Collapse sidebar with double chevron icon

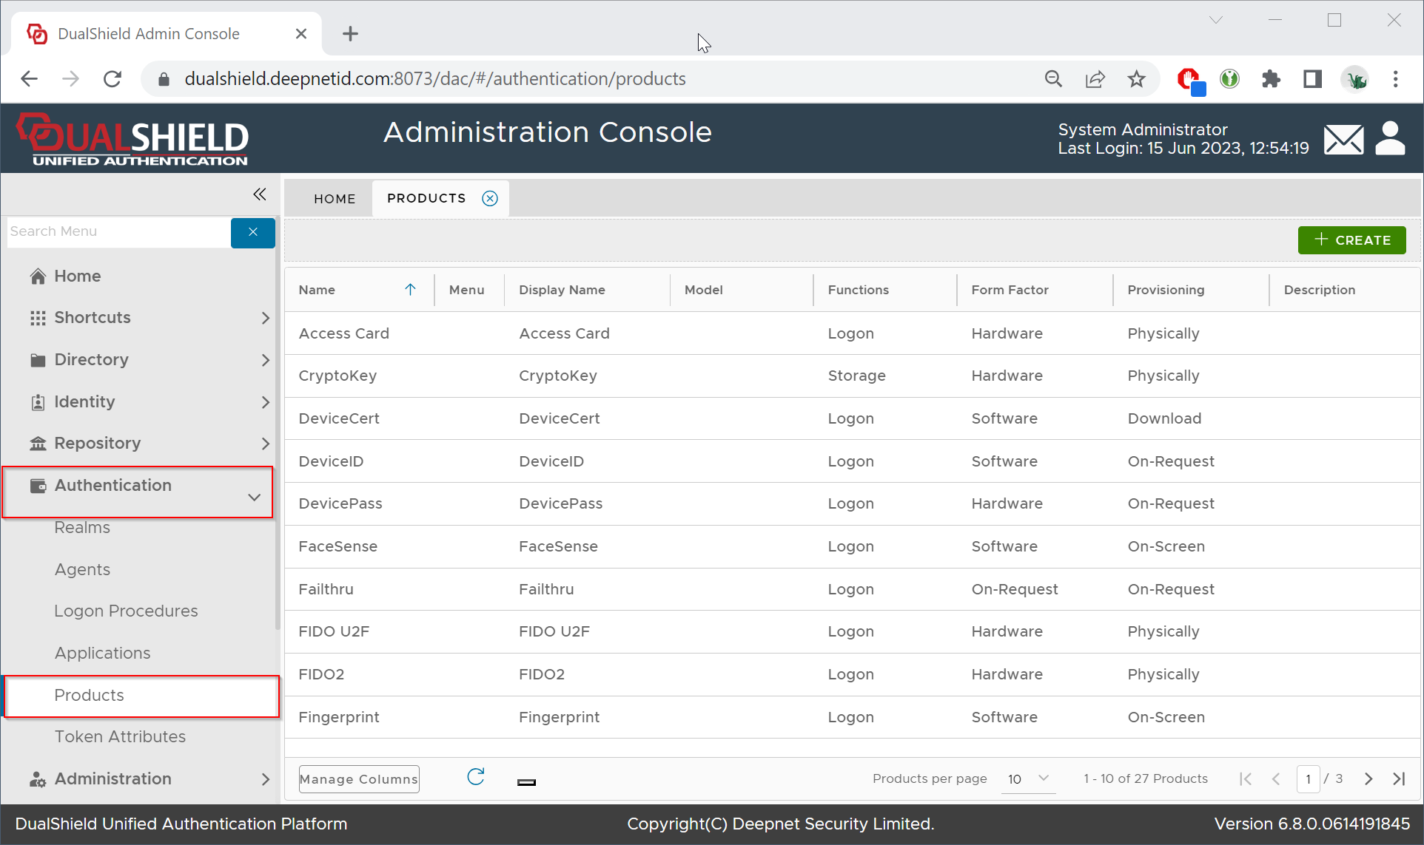[259, 194]
